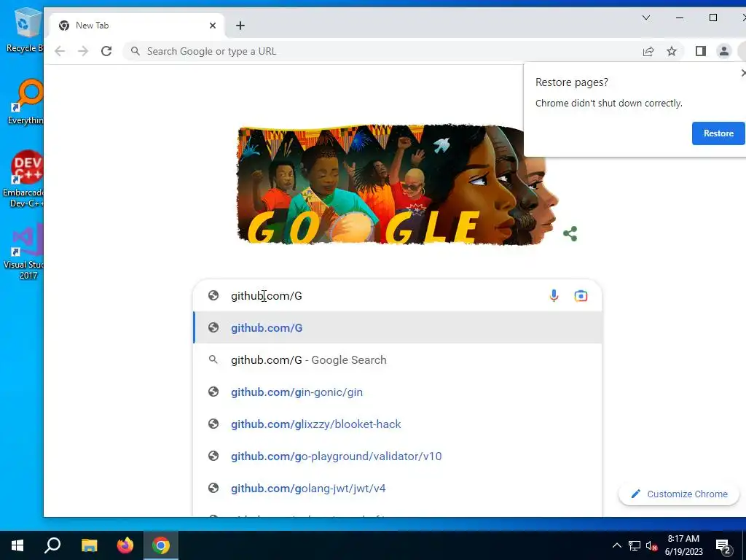This screenshot has width=746, height=560.
Task: Start voice search with the microphone icon
Action: (554, 296)
